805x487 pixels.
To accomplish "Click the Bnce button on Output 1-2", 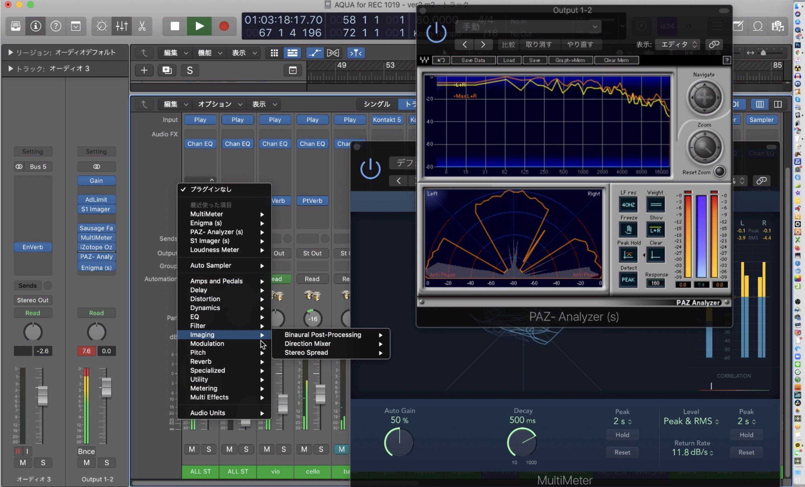I will [x=86, y=451].
